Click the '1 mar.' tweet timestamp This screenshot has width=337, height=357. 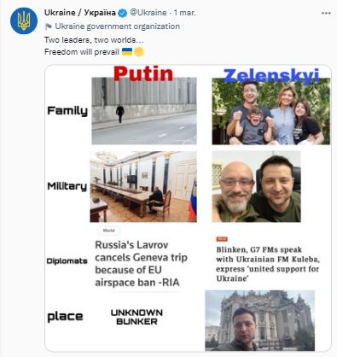(185, 13)
